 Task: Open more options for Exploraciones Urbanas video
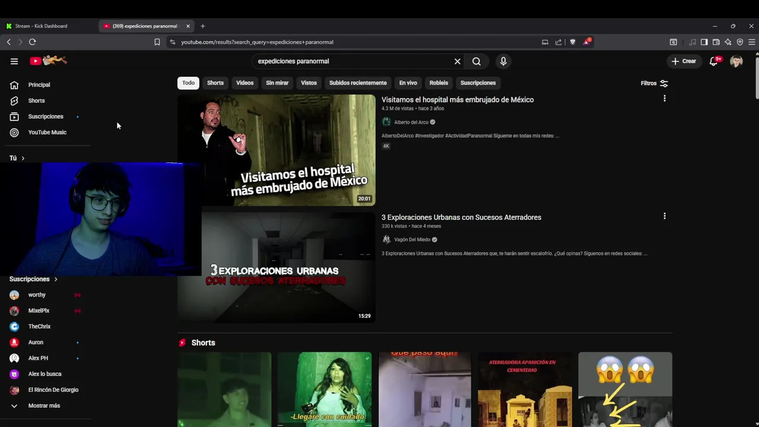tap(665, 216)
